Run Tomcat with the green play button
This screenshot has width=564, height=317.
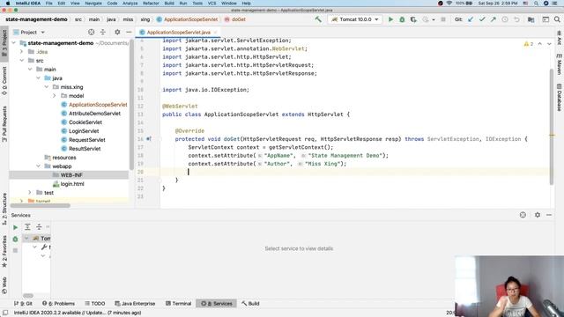pyautogui.click(x=390, y=19)
